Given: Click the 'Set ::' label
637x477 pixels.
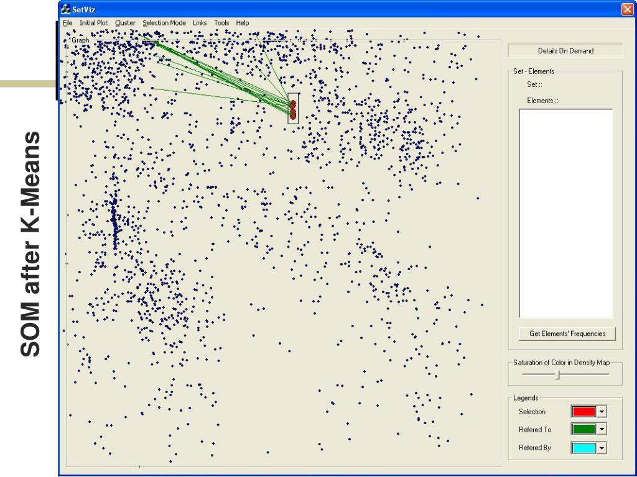Looking at the screenshot, I should pos(534,84).
